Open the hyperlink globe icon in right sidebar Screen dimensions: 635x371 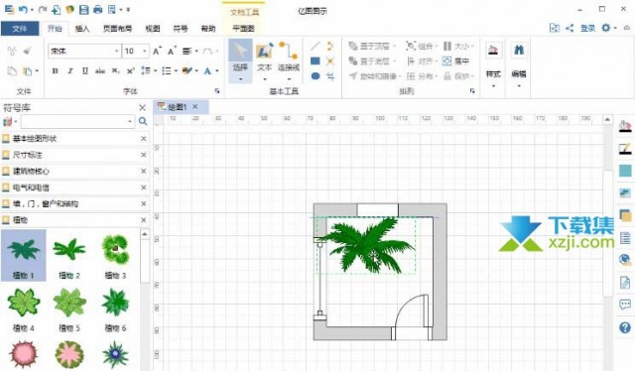coord(625,260)
